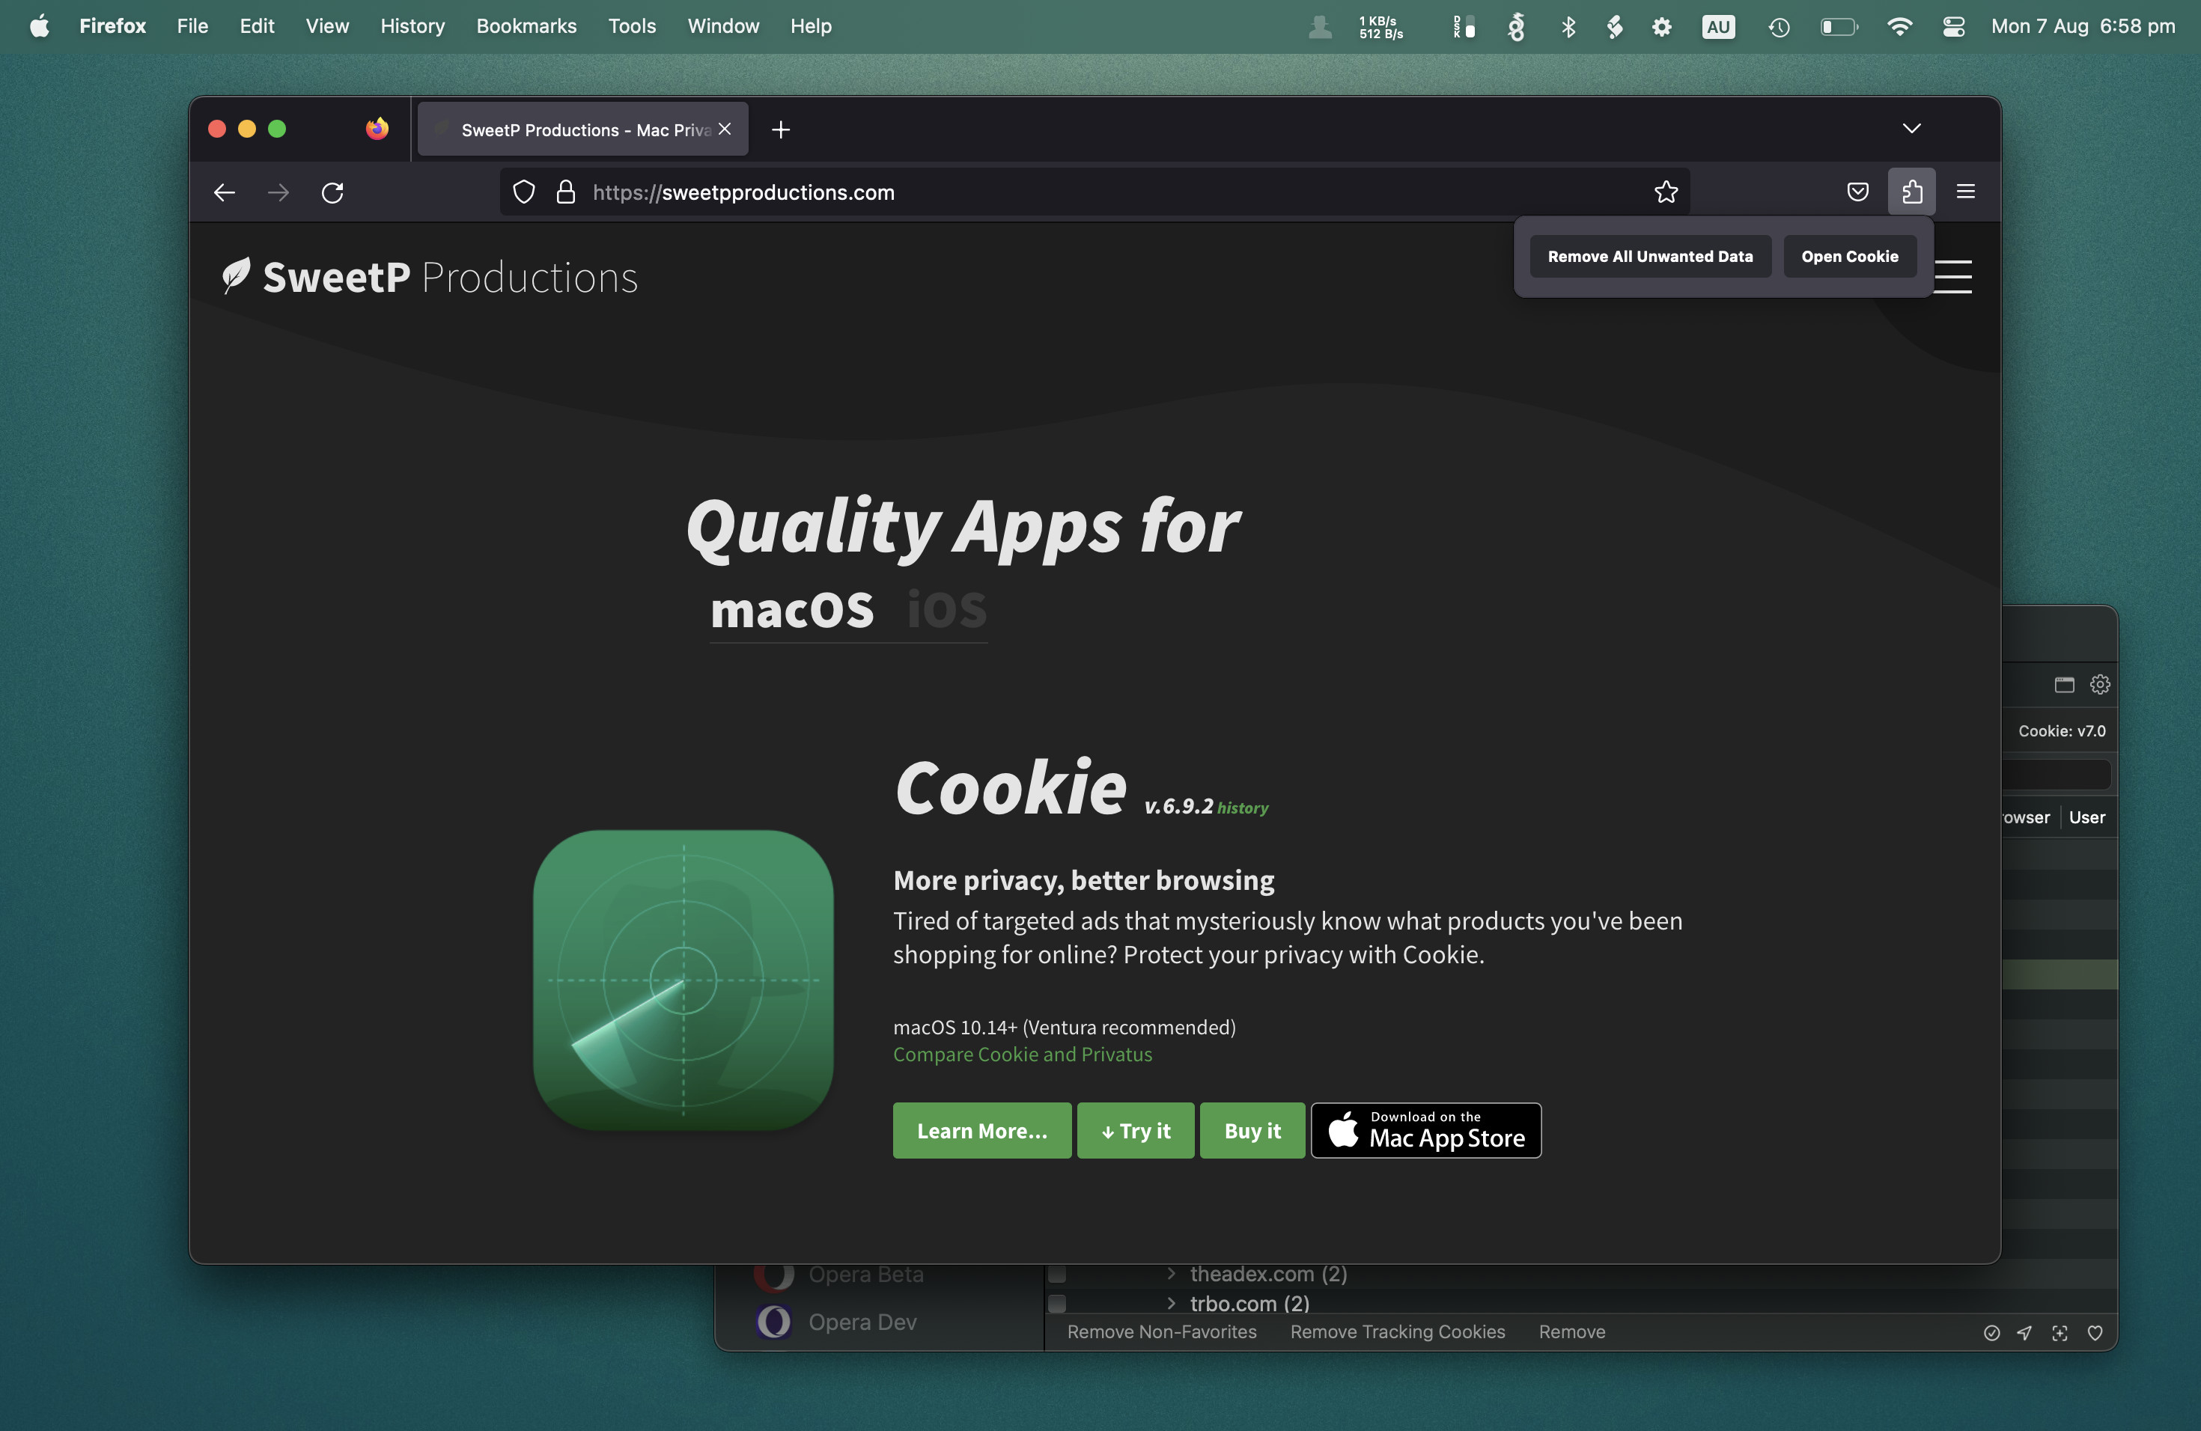Click the green Cookie radar app icon
The image size is (2201, 1431).
[684, 979]
